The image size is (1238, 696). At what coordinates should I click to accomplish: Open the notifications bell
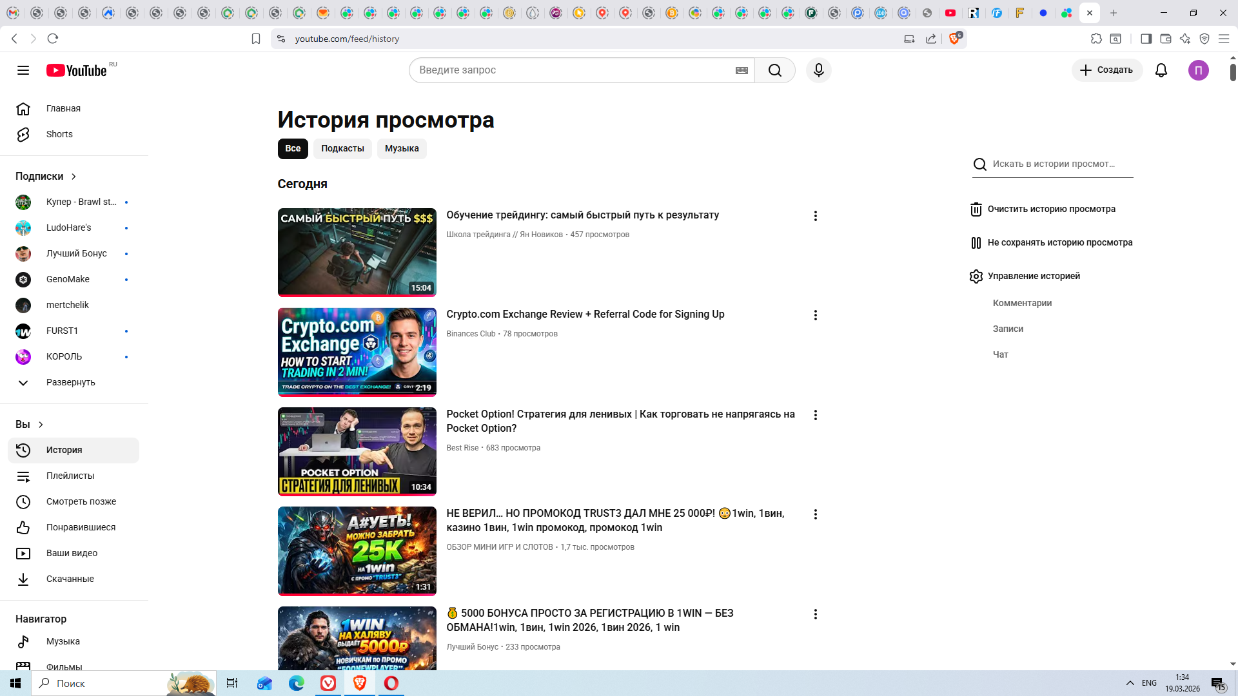pyautogui.click(x=1161, y=70)
